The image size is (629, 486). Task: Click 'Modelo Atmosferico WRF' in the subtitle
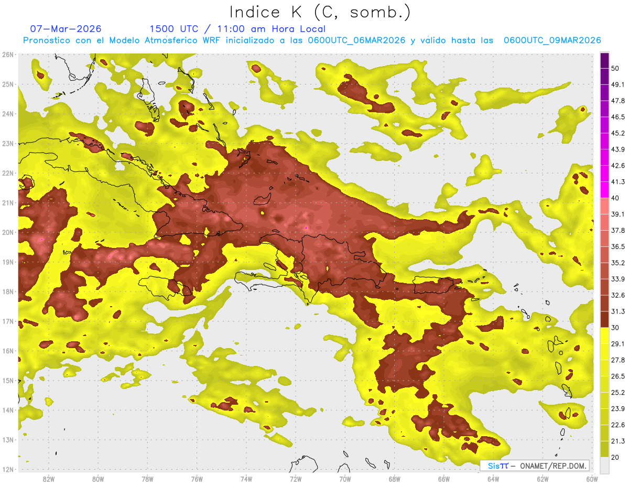pyautogui.click(x=171, y=40)
